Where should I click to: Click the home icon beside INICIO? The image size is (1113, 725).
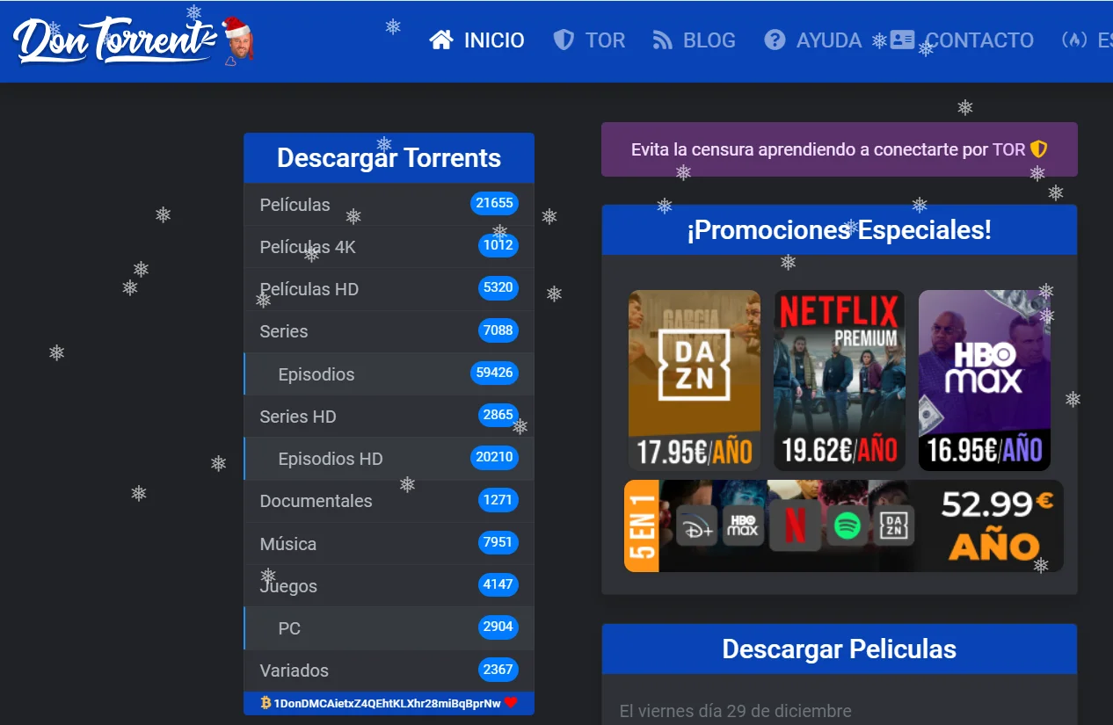coord(441,40)
